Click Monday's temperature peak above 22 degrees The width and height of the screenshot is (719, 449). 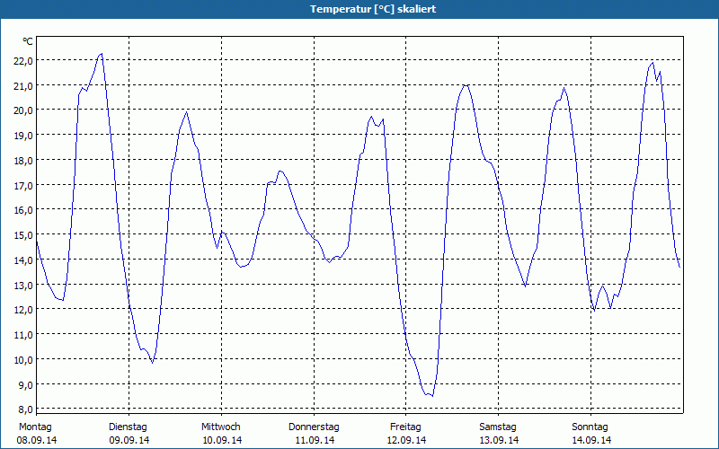pos(102,54)
